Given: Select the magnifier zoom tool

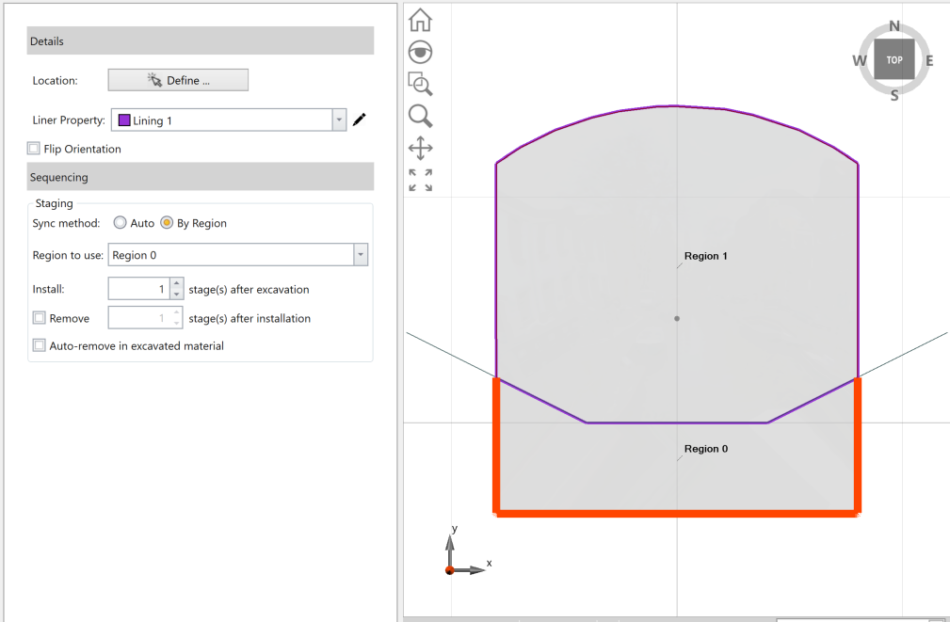Looking at the screenshot, I should click(420, 116).
